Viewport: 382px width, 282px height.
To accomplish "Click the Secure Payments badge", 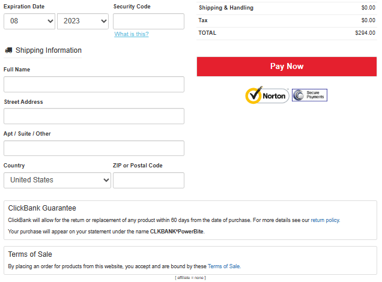I will click(x=309, y=95).
